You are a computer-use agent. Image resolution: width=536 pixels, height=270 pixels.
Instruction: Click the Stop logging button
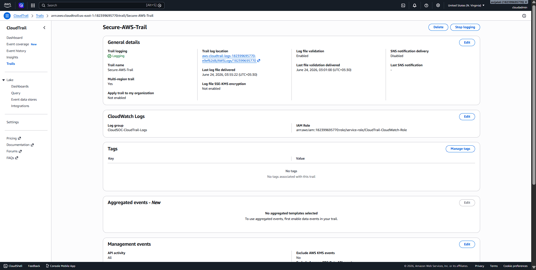click(465, 27)
